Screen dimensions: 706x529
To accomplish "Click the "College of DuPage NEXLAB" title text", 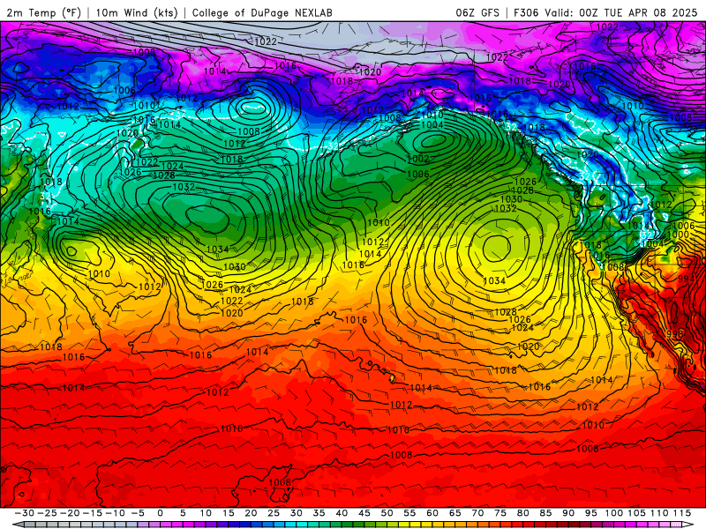I will [x=262, y=12].
